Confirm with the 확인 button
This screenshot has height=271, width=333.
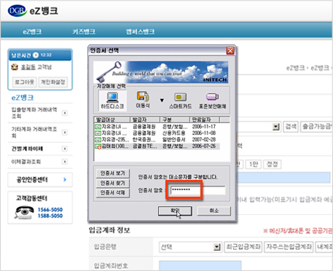[175, 211]
